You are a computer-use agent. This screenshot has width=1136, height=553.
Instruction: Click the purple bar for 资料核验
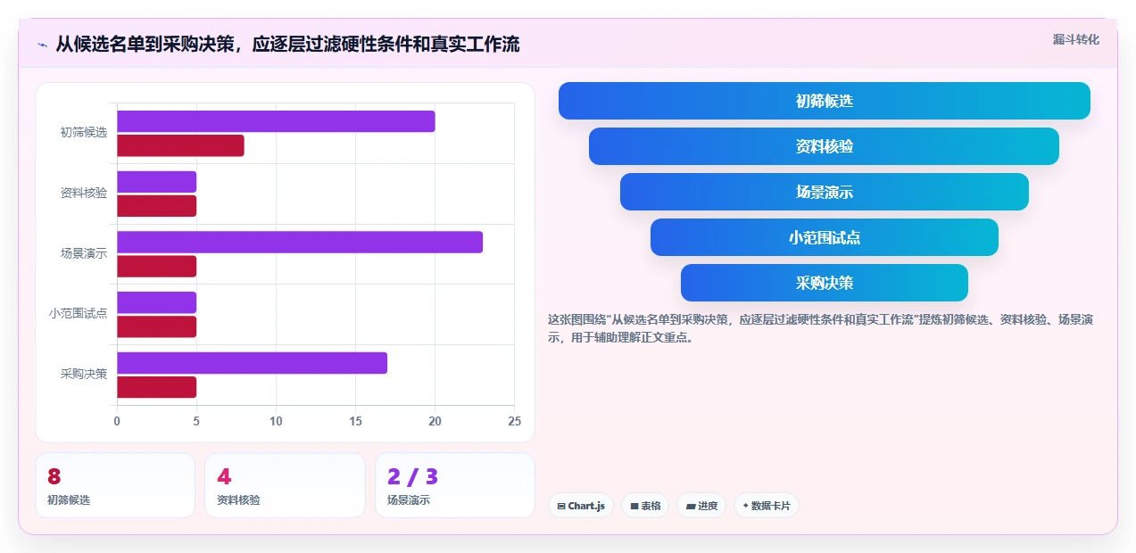click(x=156, y=182)
